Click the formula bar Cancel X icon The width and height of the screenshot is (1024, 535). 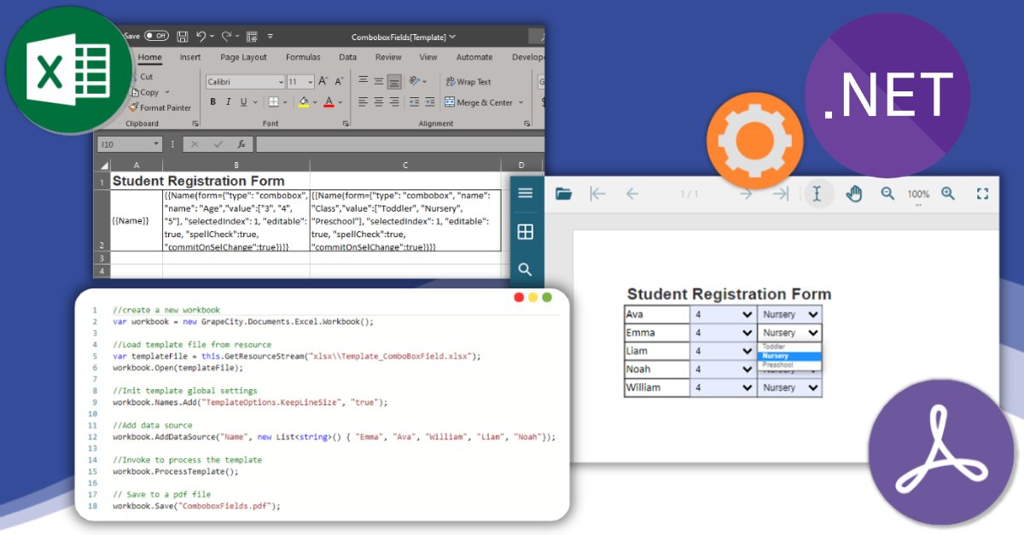(x=195, y=144)
